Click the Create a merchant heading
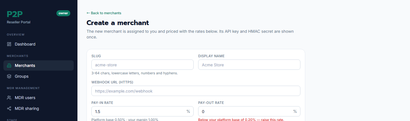 point(118,23)
